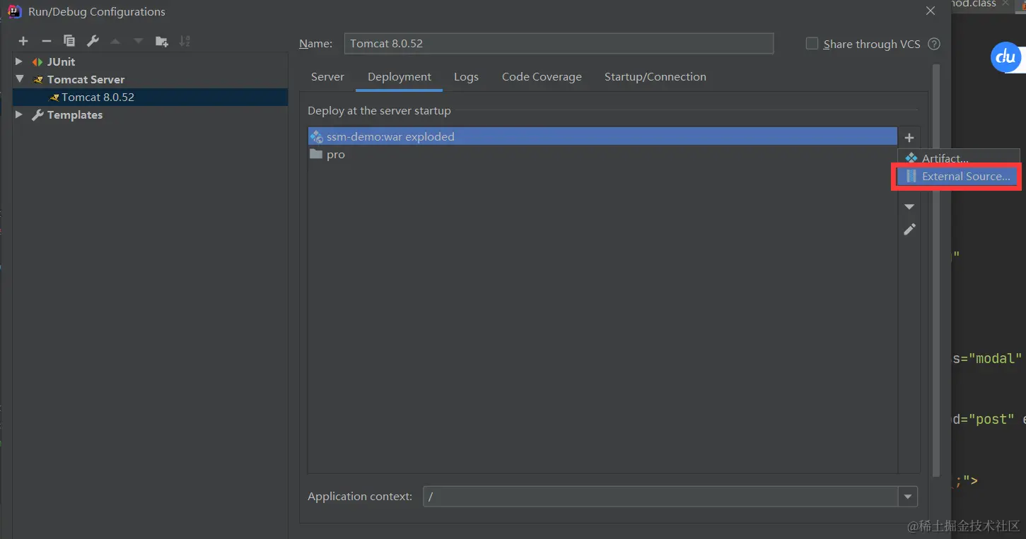Viewport: 1026px width, 539px height.
Task: Switch to the Server tab
Action: tap(327, 77)
